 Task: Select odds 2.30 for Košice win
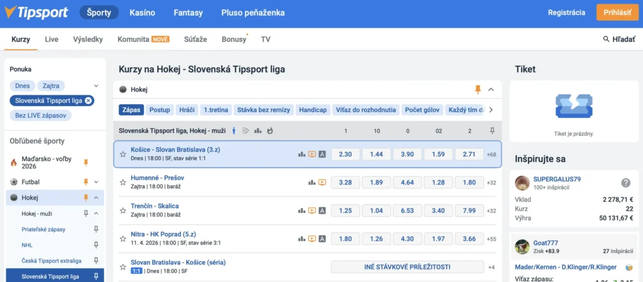tap(345, 154)
